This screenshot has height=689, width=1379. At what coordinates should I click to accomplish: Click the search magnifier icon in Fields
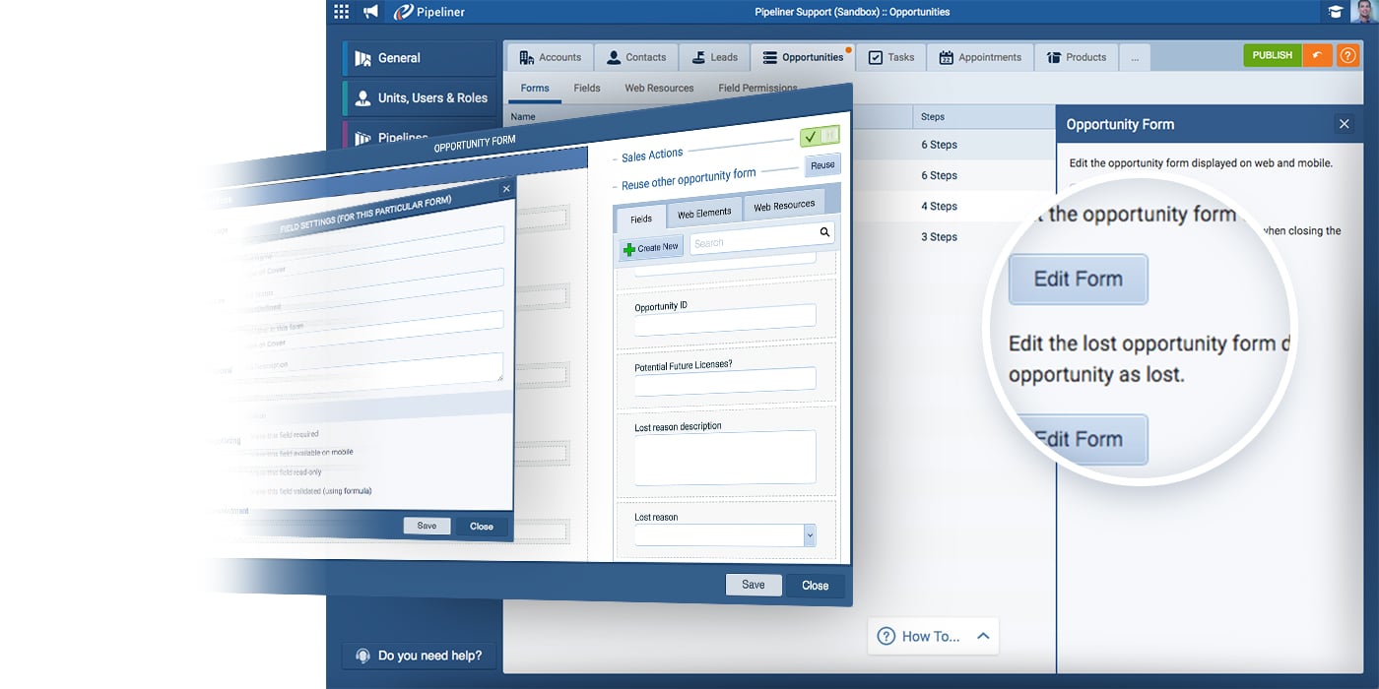pos(824,232)
